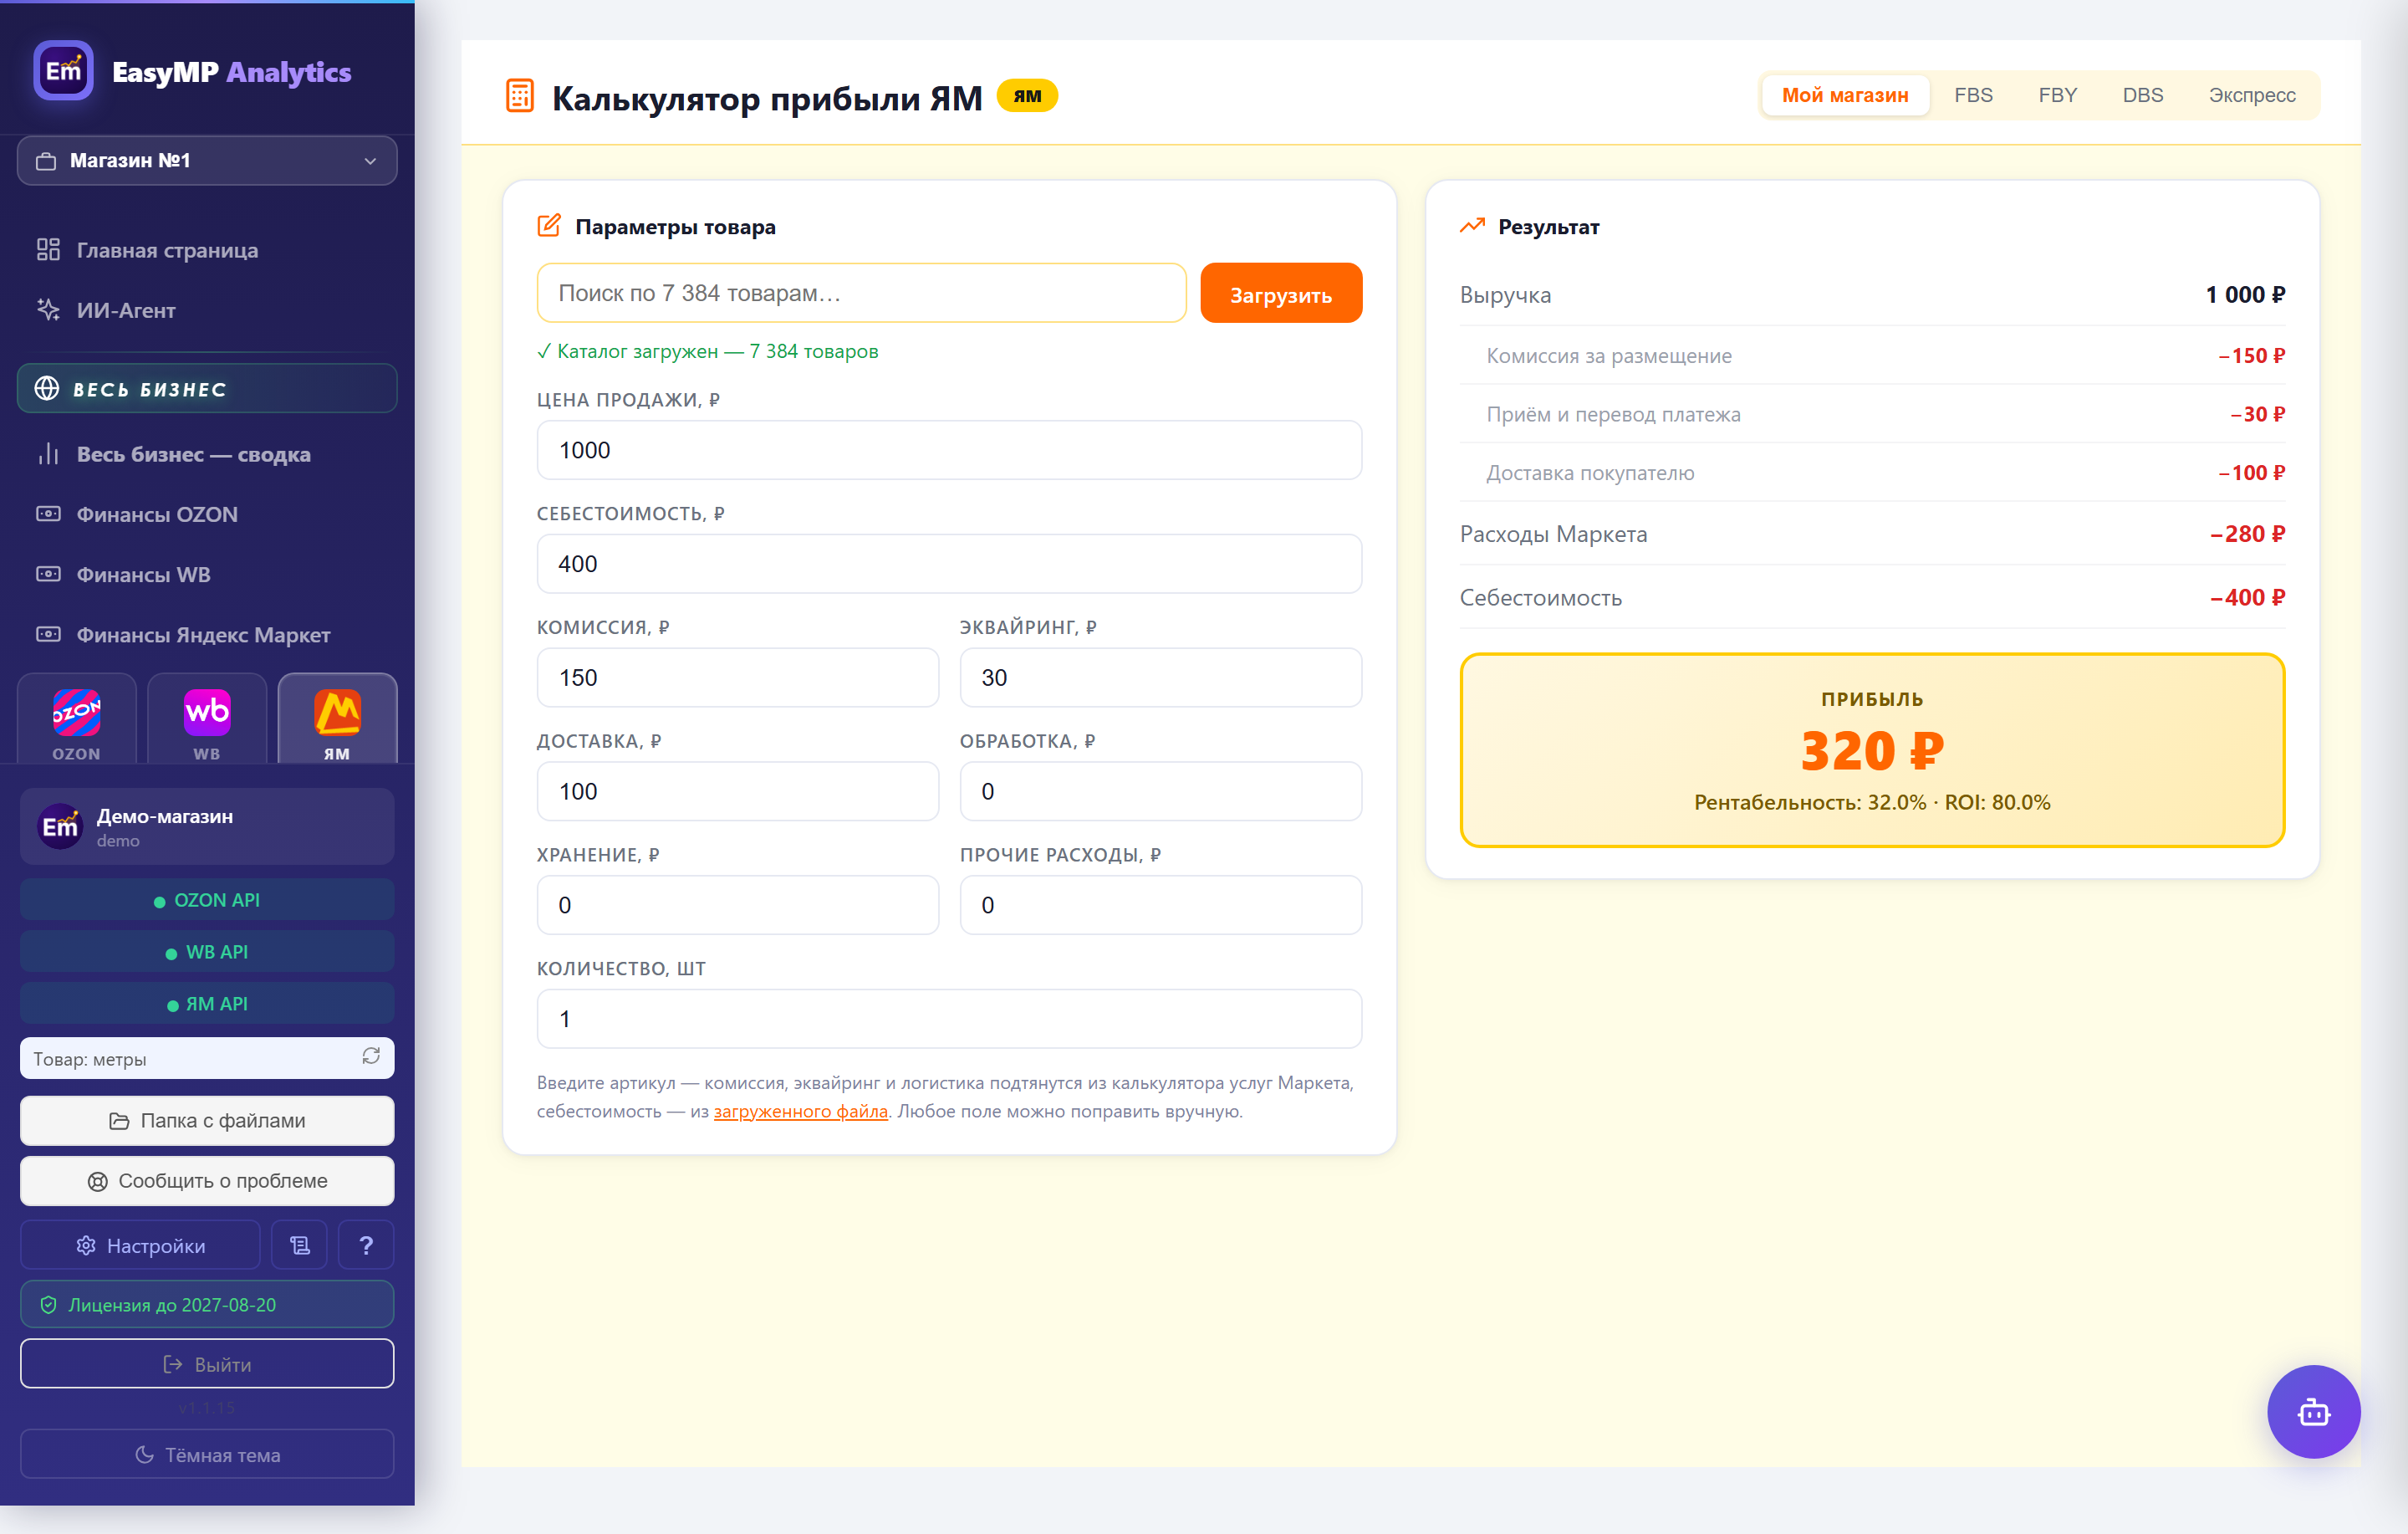This screenshot has width=2408, height=1534.
Task: Open the help question mark button
Action: pos(366,1245)
